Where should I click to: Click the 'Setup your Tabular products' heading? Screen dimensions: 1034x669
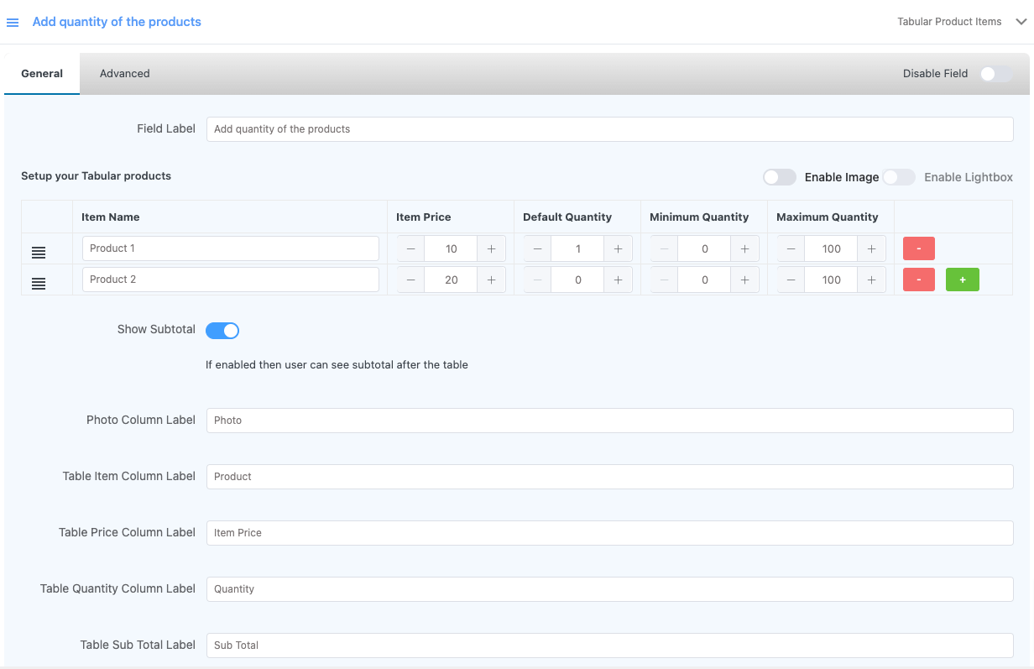click(96, 176)
